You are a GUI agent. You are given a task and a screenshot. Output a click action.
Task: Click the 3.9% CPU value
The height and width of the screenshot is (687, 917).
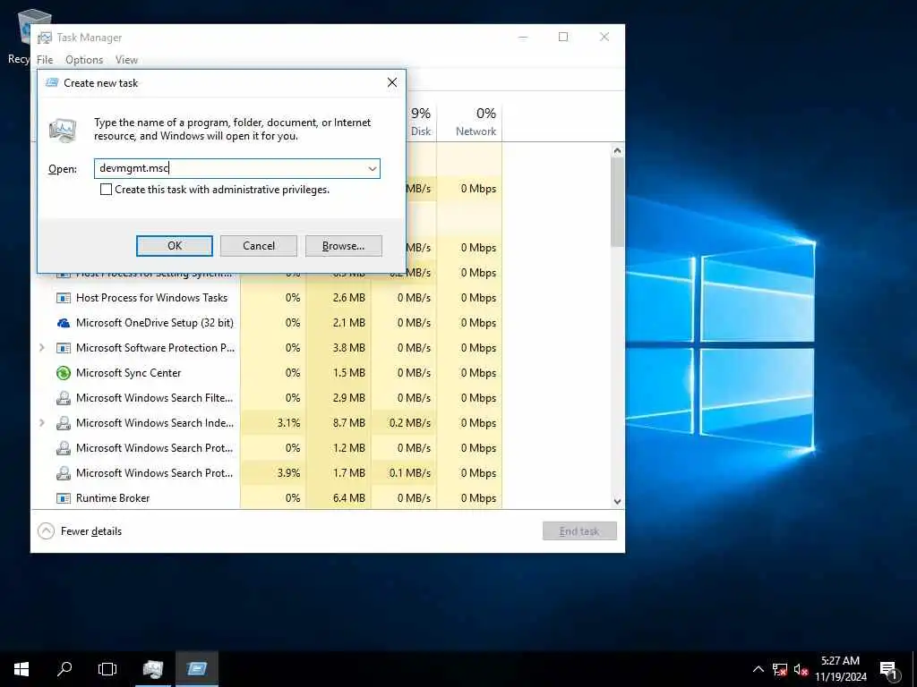288,473
